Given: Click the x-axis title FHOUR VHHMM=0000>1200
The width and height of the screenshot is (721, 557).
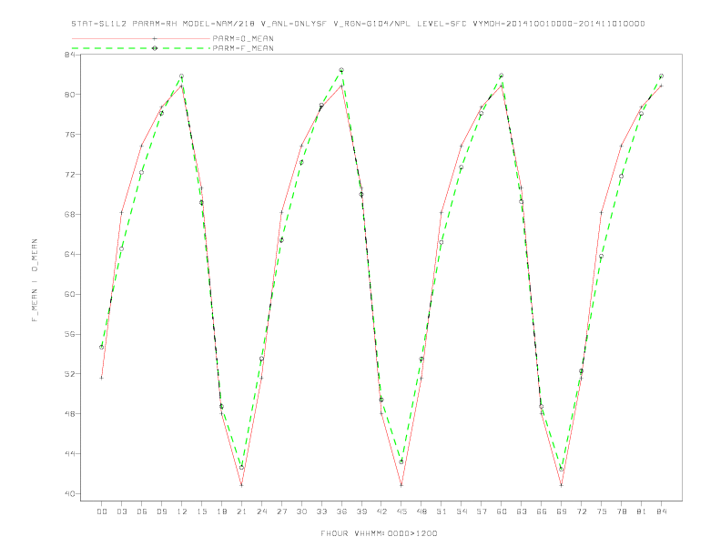Looking at the screenshot, I should (x=379, y=533).
